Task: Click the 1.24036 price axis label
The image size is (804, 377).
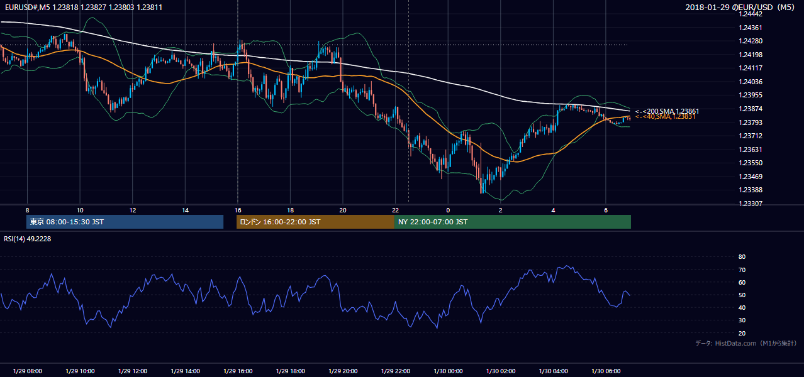Action: tap(751, 82)
